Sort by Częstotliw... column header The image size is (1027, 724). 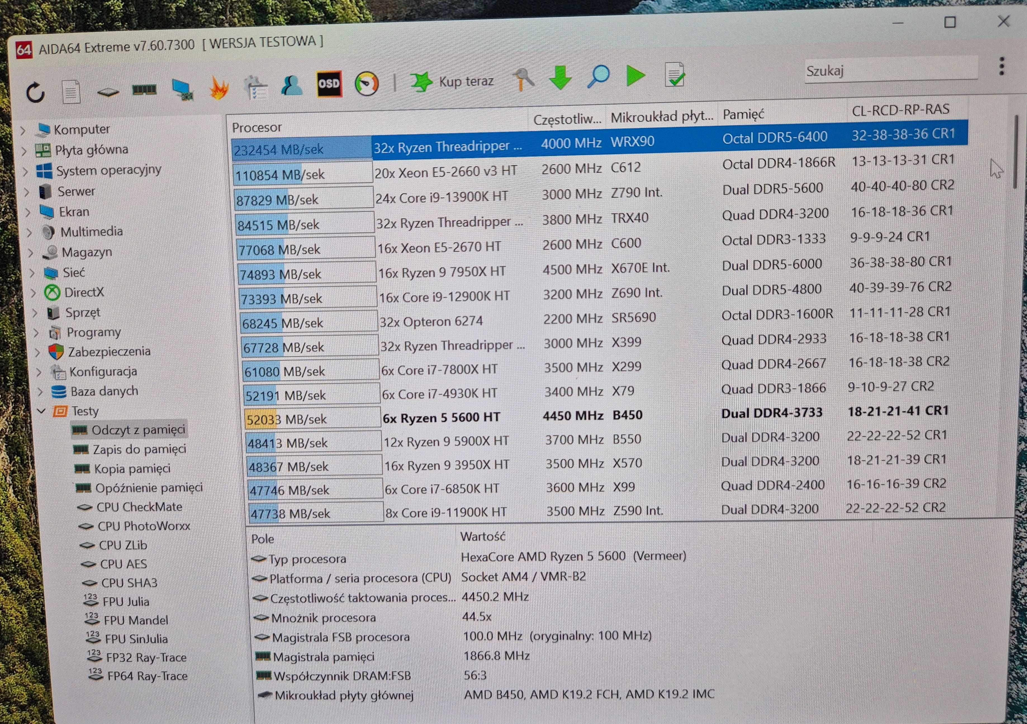[567, 119]
